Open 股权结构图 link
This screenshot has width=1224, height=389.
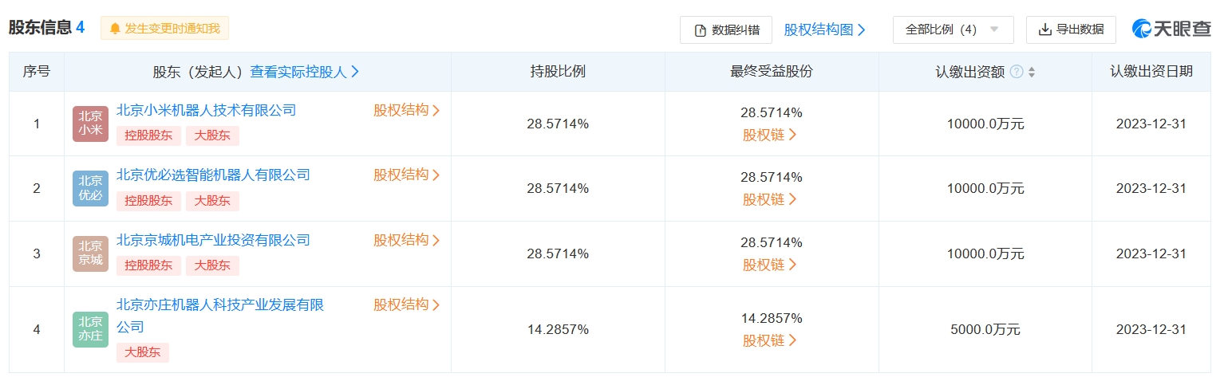[x=825, y=29]
